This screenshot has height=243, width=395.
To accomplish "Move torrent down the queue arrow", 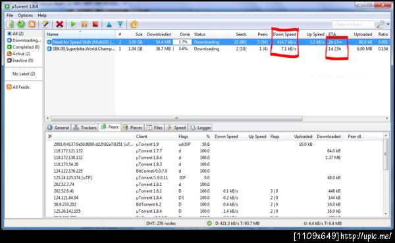I will click(x=120, y=24).
